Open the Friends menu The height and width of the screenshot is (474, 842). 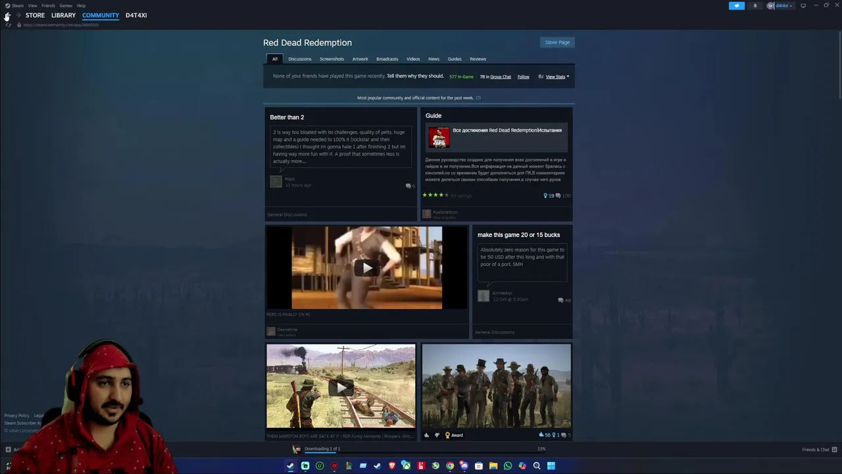[48, 5]
